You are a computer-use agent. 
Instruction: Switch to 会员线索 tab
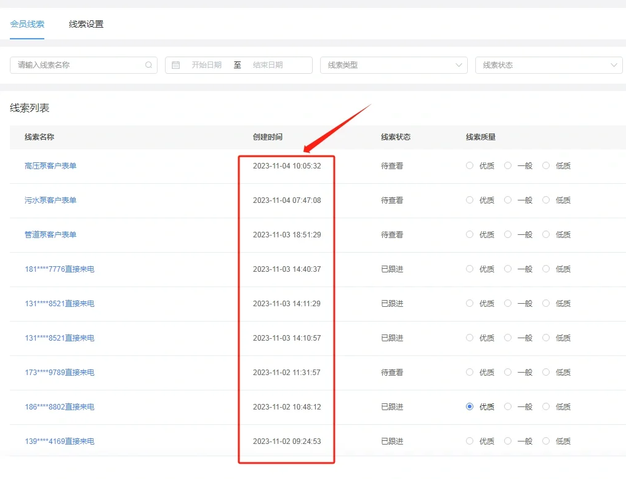[27, 24]
